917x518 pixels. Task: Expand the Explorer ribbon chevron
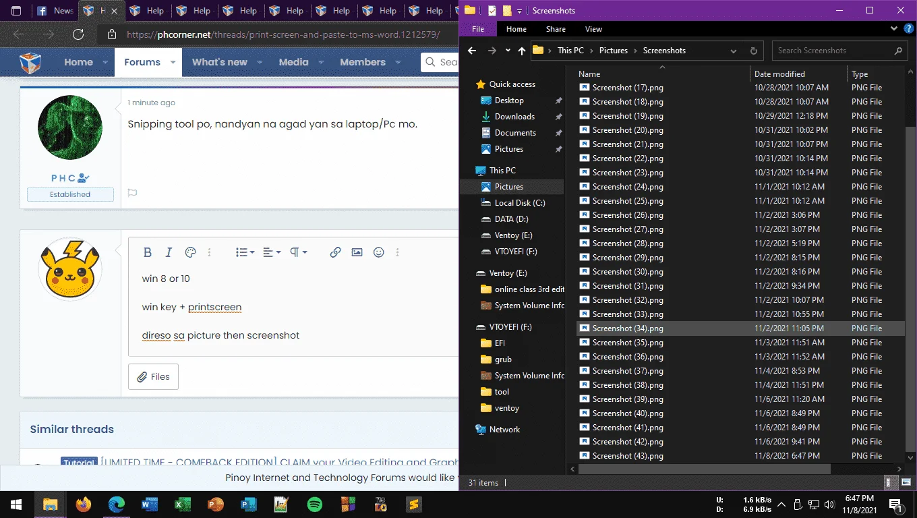[x=893, y=29]
